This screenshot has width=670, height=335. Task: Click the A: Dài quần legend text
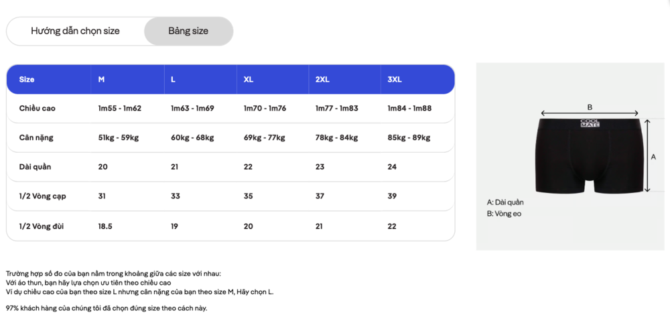point(505,202)
